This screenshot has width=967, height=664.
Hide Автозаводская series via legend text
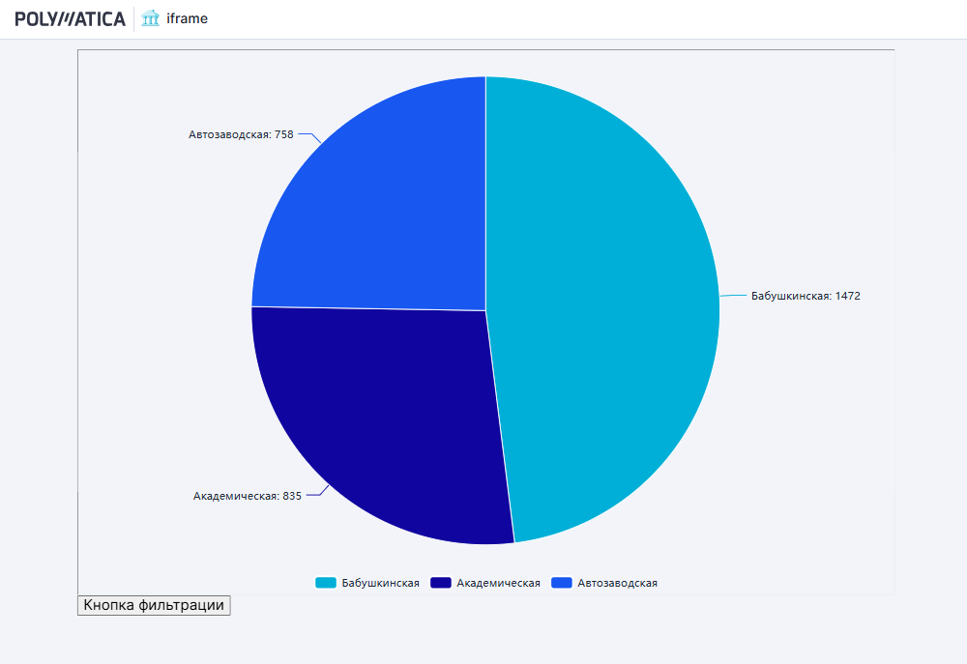(617, 583)
